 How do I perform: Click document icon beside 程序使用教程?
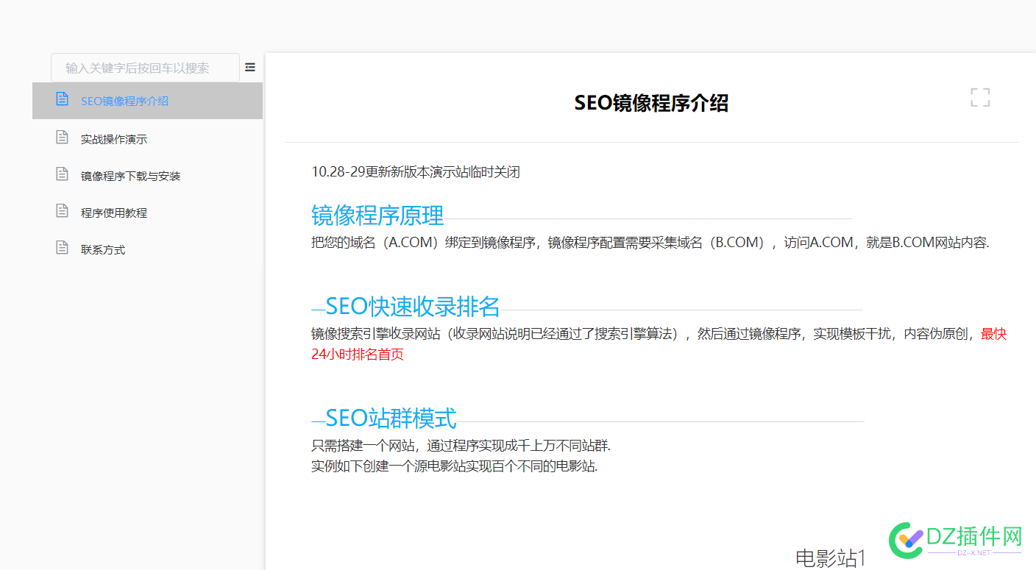click(63, 211)
